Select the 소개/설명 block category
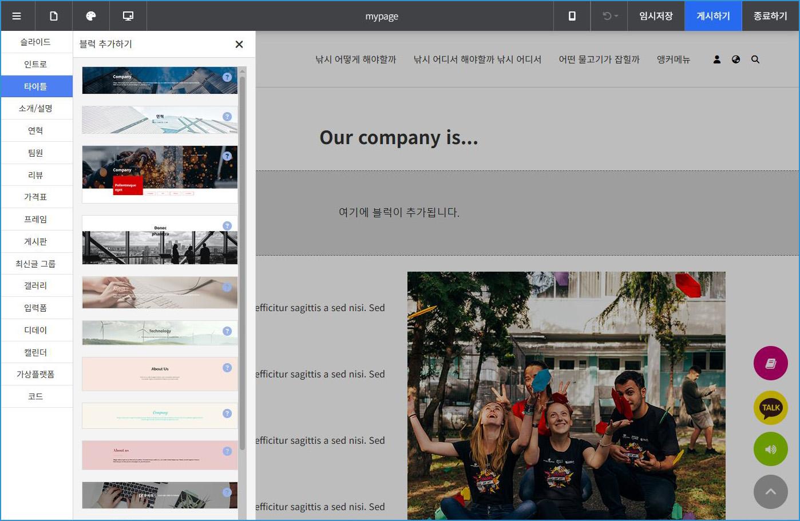Viewport: 800px width, 521px height. [x=35, y=108]
